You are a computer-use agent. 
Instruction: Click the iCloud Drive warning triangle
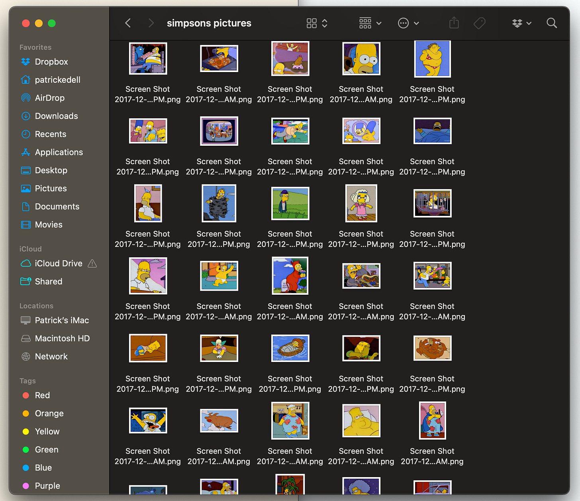92,263
